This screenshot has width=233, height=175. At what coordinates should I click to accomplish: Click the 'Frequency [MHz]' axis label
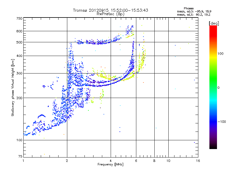pyautogui.click(x=110, y=164)
